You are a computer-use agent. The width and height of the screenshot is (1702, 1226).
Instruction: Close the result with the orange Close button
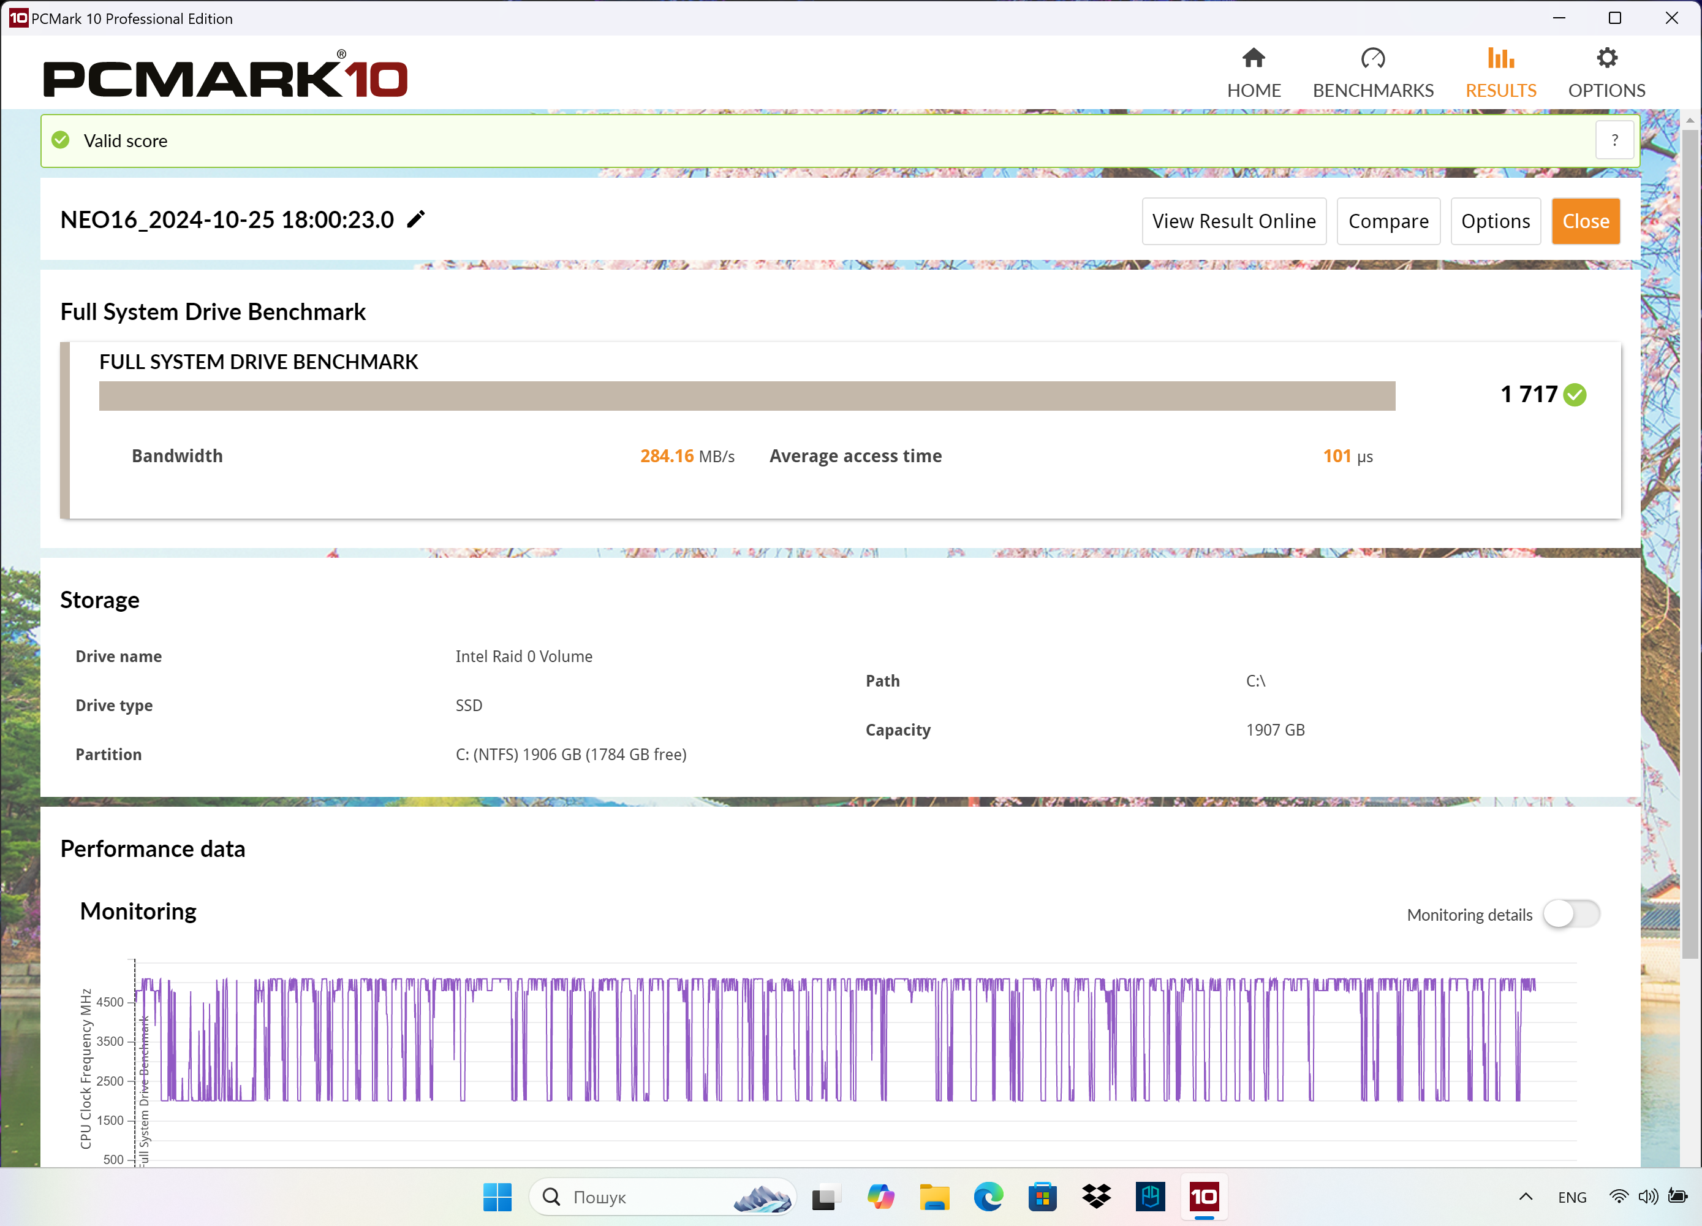click(1586, 221)
